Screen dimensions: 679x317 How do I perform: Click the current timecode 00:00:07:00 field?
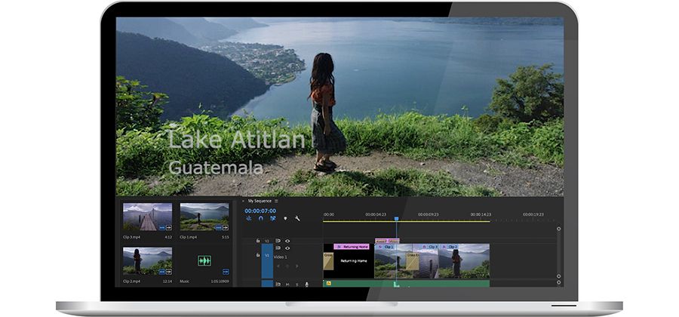tap(259, 211)
